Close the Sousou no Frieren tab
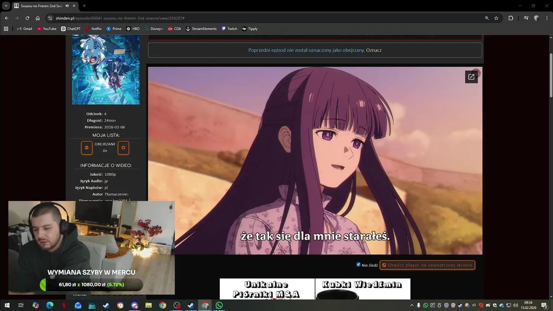The height and width of the screenshot is (311, 553). (x=74, y=6)
